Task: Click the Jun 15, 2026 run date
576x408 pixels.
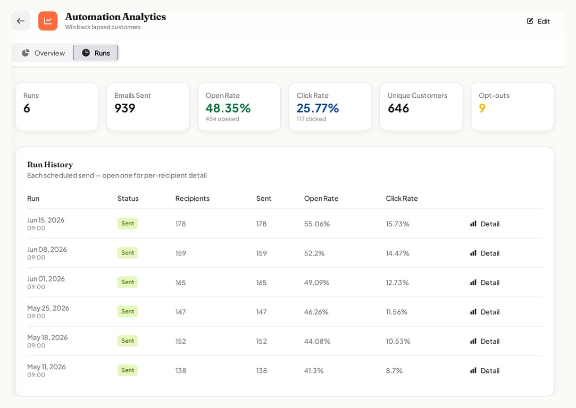Action: pyautogui.click(x=46, y=220)
